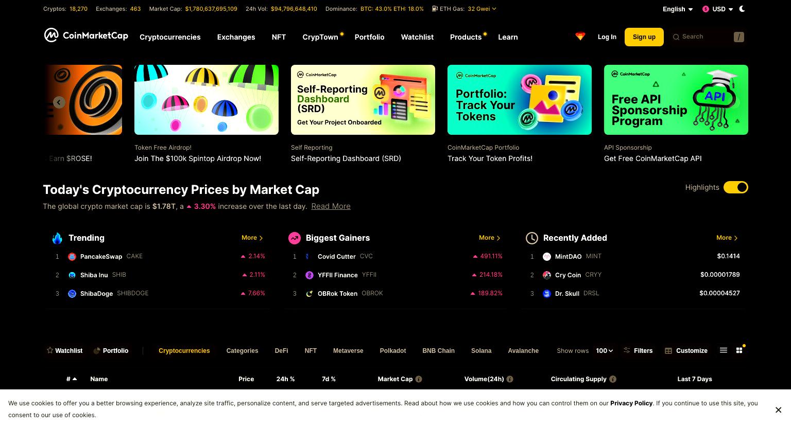This screenshot has height=429, width=791.
Task: Click the Cry Coin icon
Action: [x=547, y=275]
